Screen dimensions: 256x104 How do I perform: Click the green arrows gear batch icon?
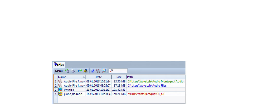tap(67, 71)
